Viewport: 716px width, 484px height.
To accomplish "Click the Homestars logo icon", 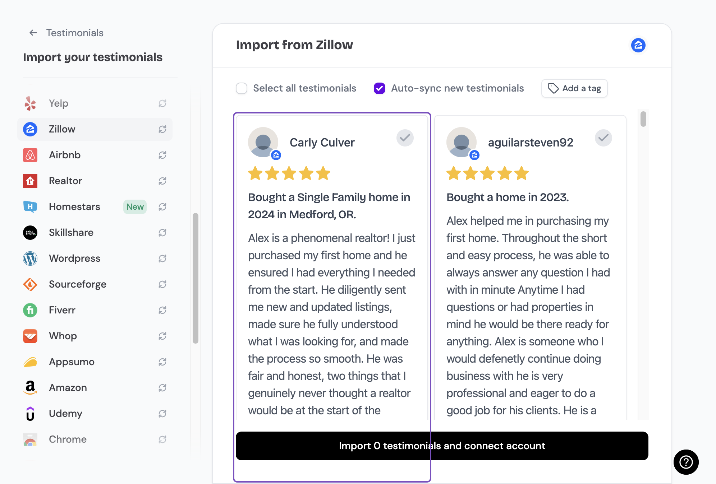I will [30, 207].
